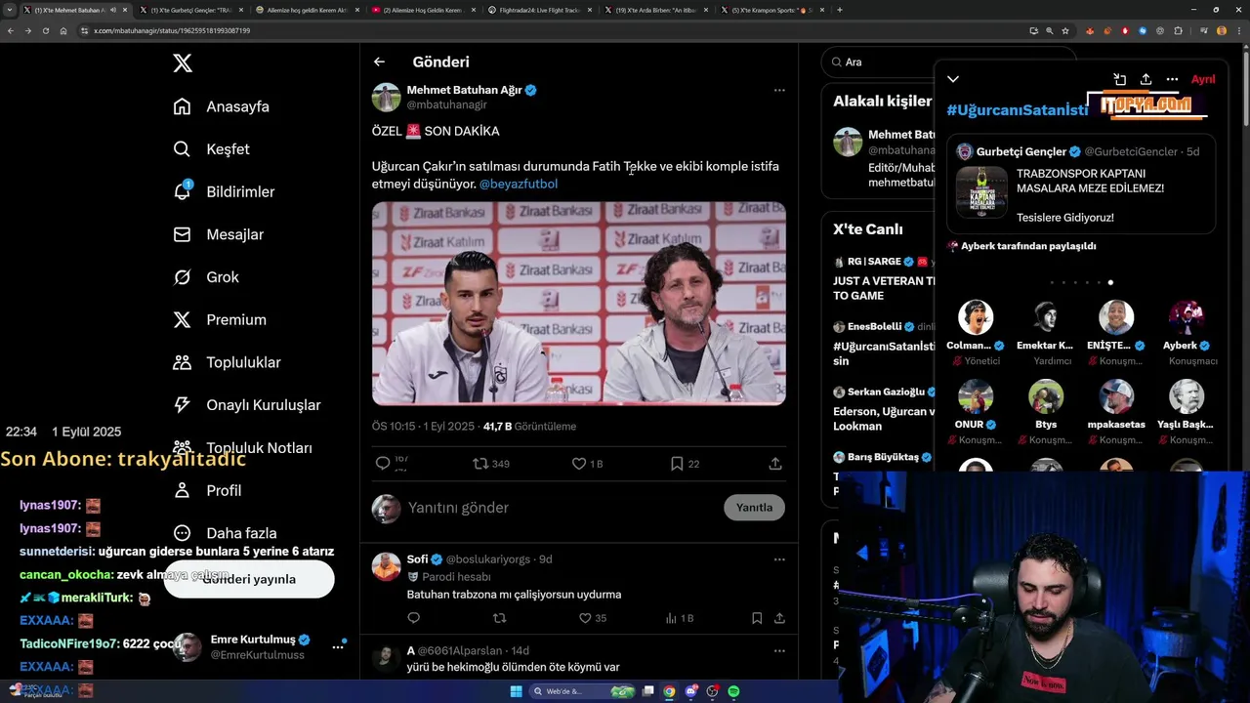This screenshot has width=1250, height=703.
Task: Like the main post with 1 B likes
Action: pos(587,464)
